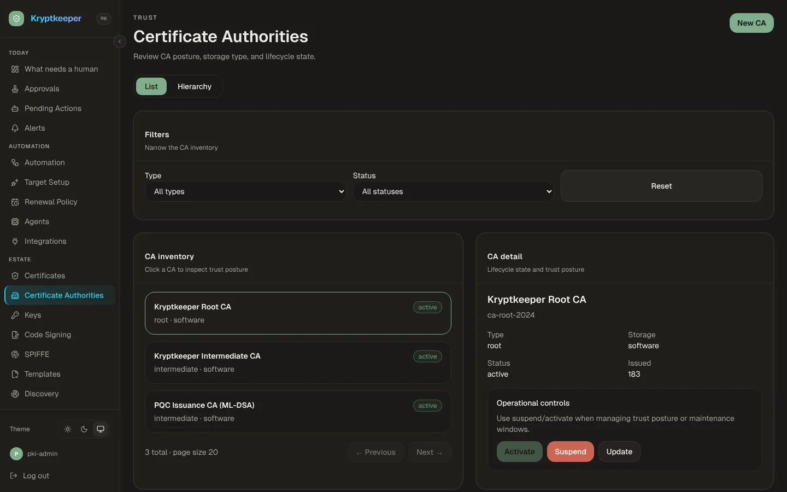Open the command palette shortcut badge

(103, 19)
